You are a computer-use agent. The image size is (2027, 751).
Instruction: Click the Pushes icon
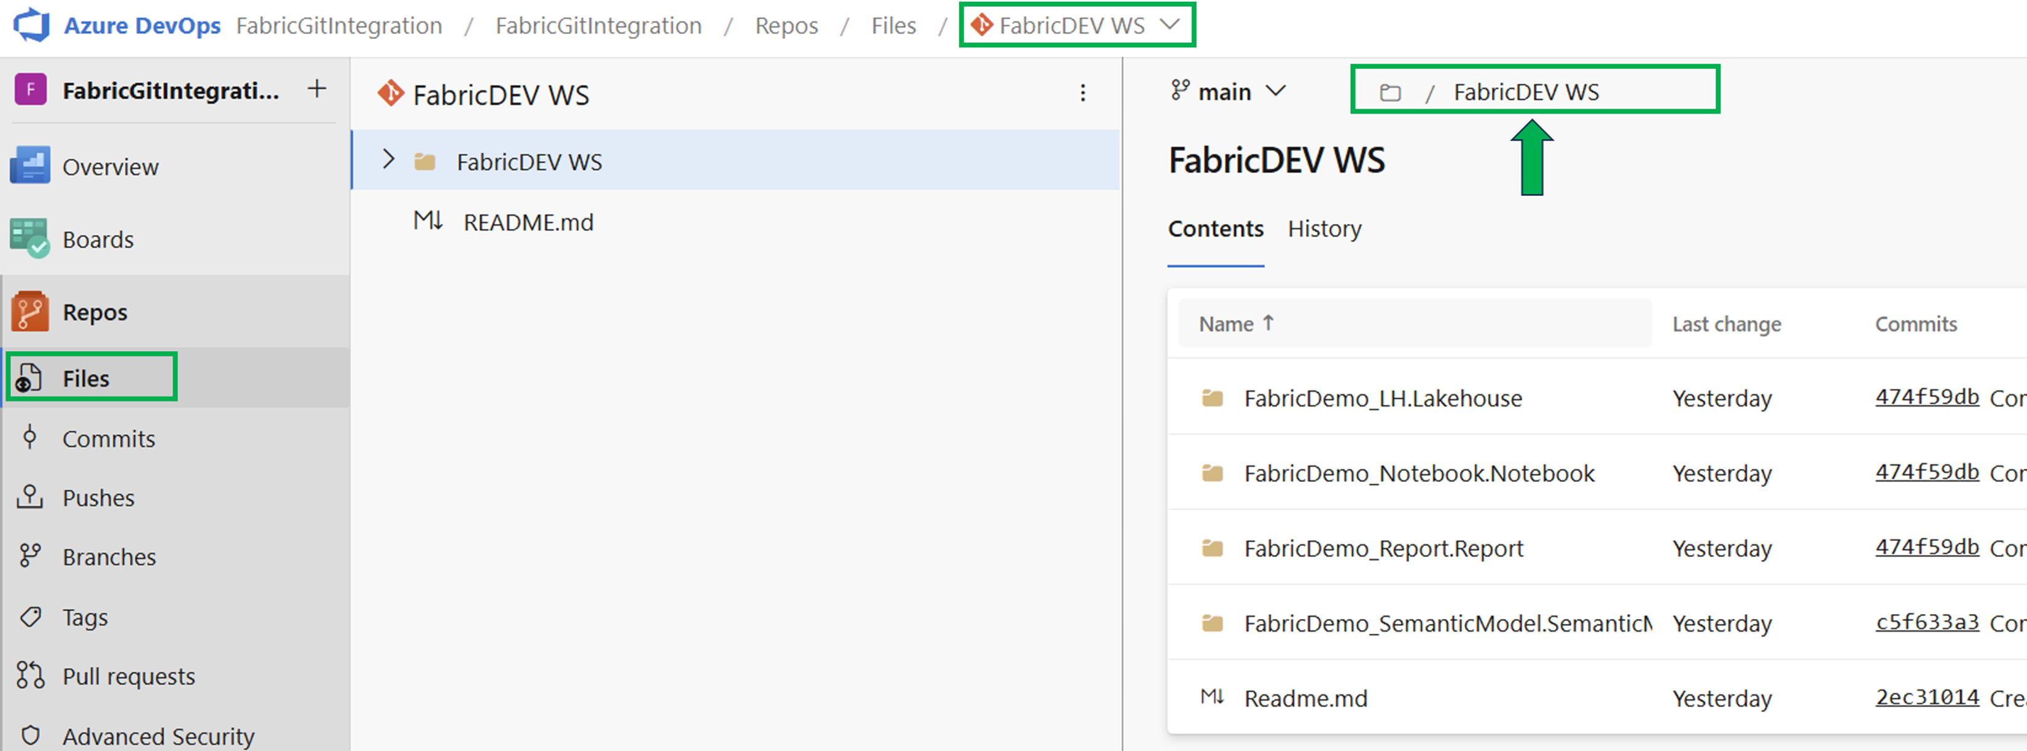coord(30,497)
